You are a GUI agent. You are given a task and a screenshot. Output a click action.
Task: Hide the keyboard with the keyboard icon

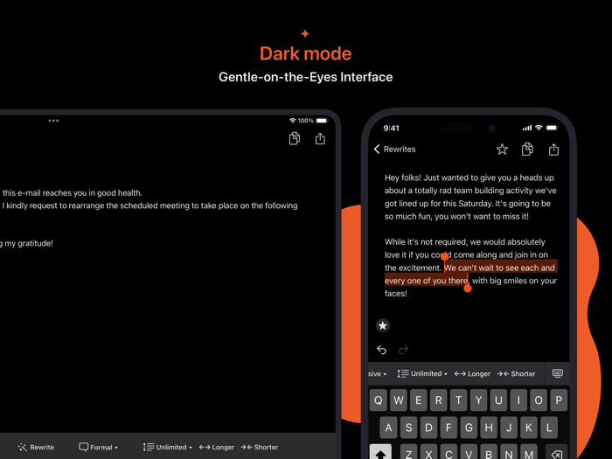pyautogui.click(x=558, y=373)
